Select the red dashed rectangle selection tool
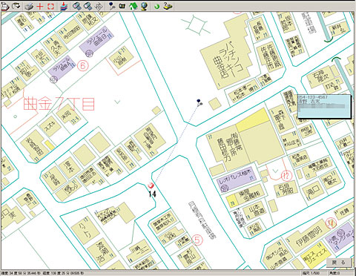Viewport: 356px width, 276px height. point(50,6)
